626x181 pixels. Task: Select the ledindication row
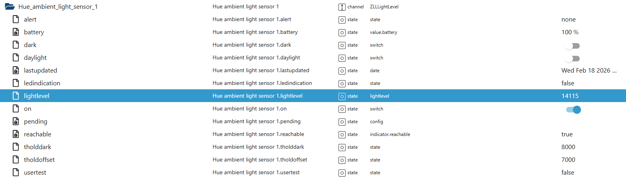(x=42, y=83)
